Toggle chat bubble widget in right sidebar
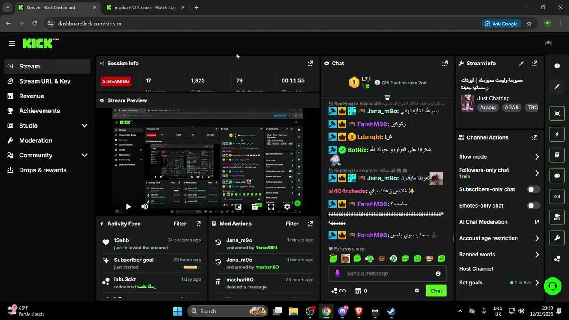Screen dimensions: 569x320 pyautogui.click(x=557, y=176)
